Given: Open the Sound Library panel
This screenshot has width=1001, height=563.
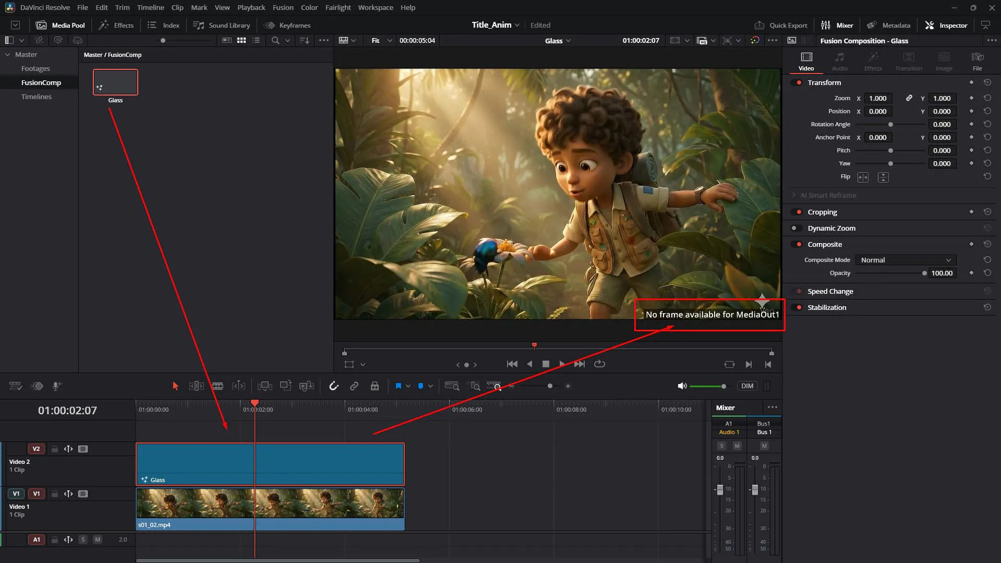Looking at the screenshot, I should (222, 25).
